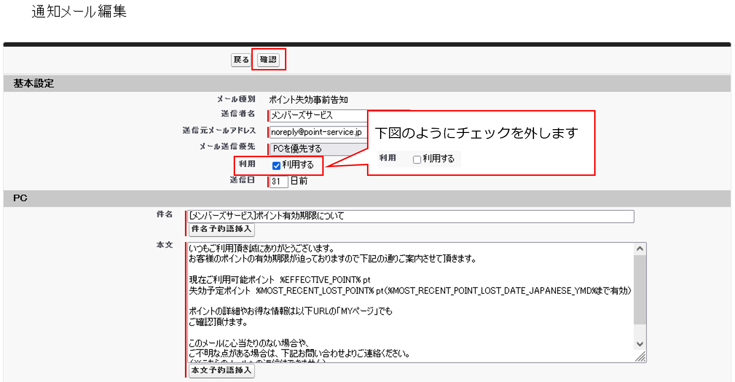This screenshot has width=735, height=382.
Task: Click the 本文予約語挿入 button
Action: point(222,370)
